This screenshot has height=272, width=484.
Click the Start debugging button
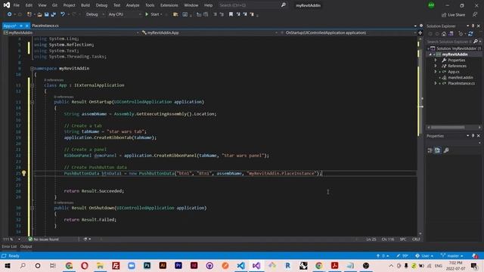tap(153, 14)
